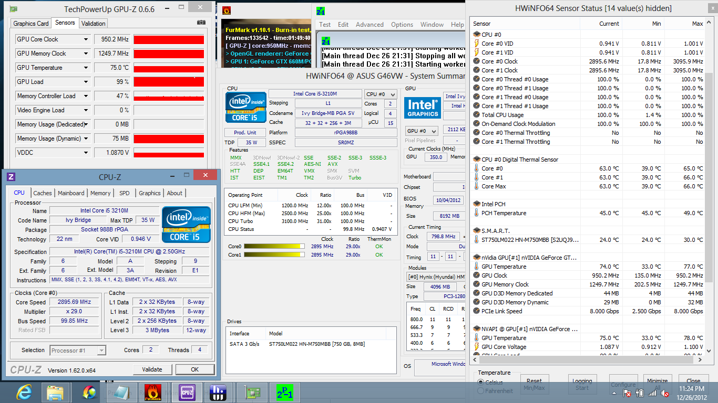Screen dimensions: 718x403
Task: Click the Intel Core i5 badge in HWiNFO summary
Action: [245, 108]
